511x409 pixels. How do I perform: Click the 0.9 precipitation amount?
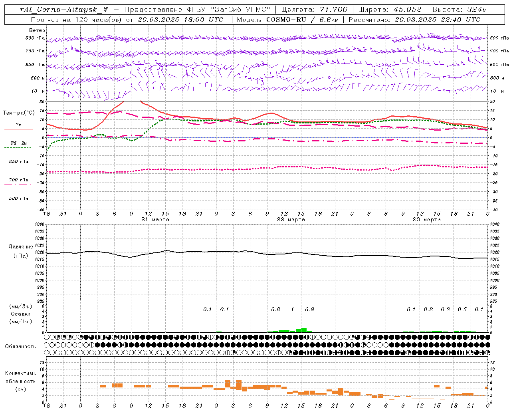tap(309, 310)
